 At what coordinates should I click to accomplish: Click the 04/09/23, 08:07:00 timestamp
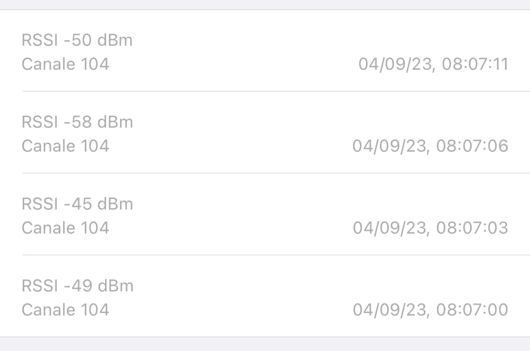point(430,310)
